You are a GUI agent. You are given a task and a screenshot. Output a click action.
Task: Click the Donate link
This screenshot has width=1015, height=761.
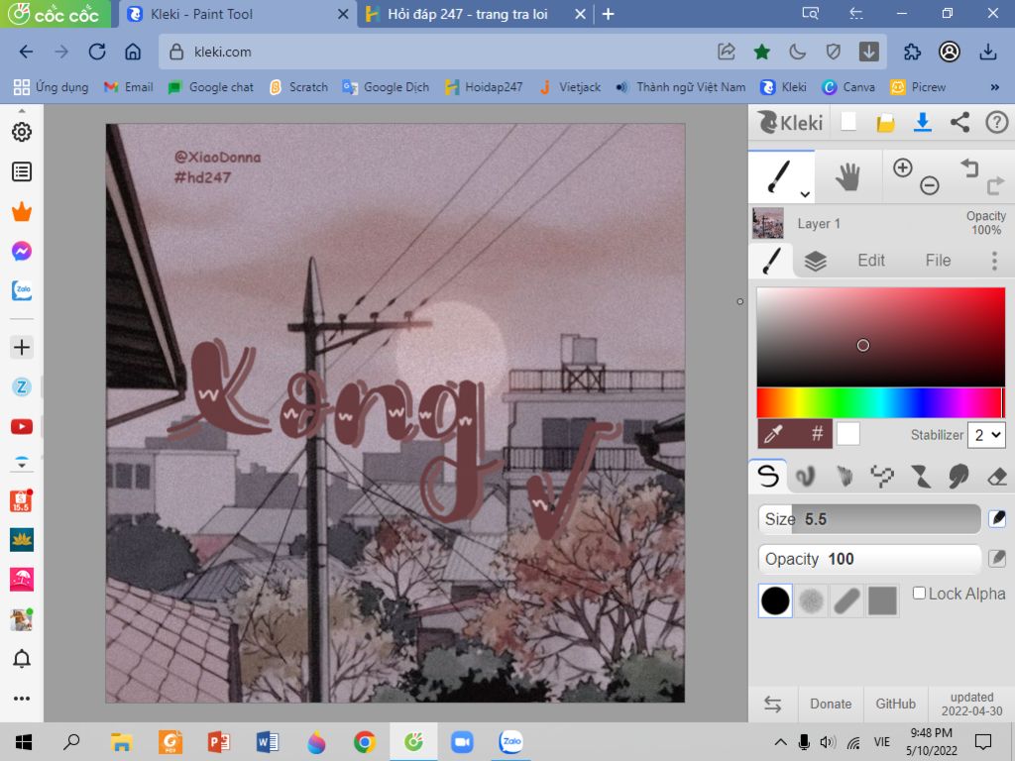coord(831,704)
